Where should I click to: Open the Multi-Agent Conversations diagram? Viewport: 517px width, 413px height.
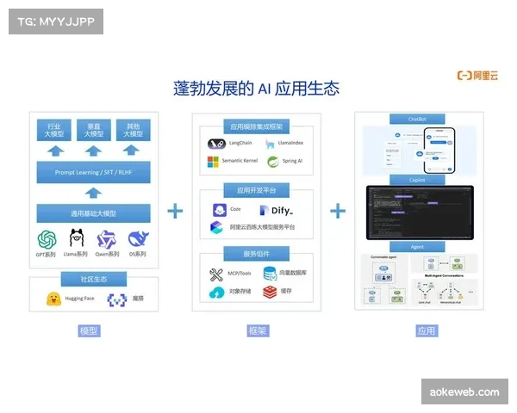pyautogui.click(x=444, y=280)
